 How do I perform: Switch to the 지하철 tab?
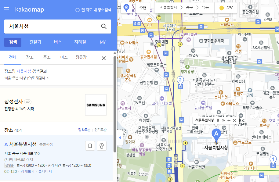[80, 42]
